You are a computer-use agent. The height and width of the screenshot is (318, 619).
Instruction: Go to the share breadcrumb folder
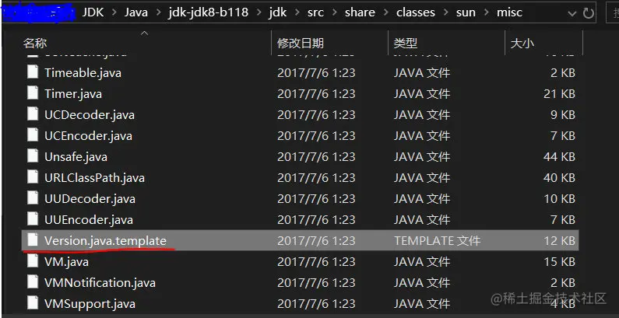(x=360, y=12)
